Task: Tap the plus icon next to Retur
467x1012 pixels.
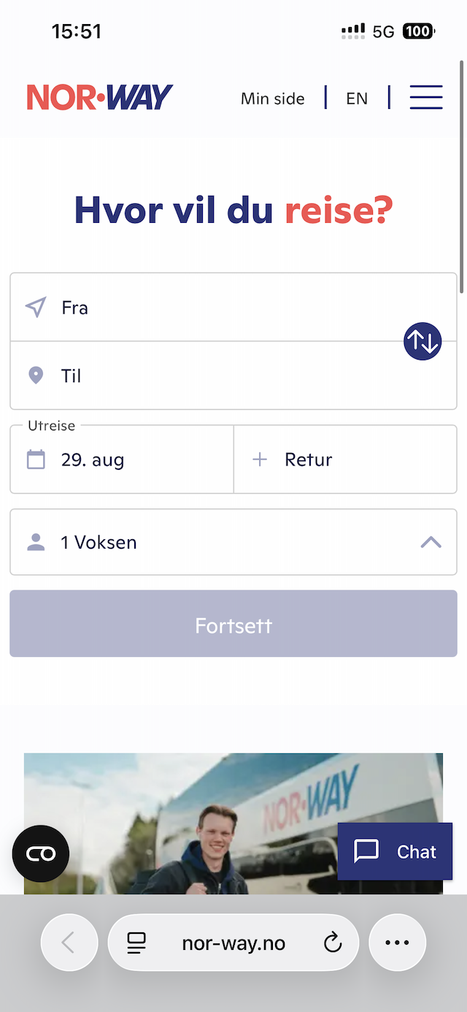Action: click(x=260, y=460)
